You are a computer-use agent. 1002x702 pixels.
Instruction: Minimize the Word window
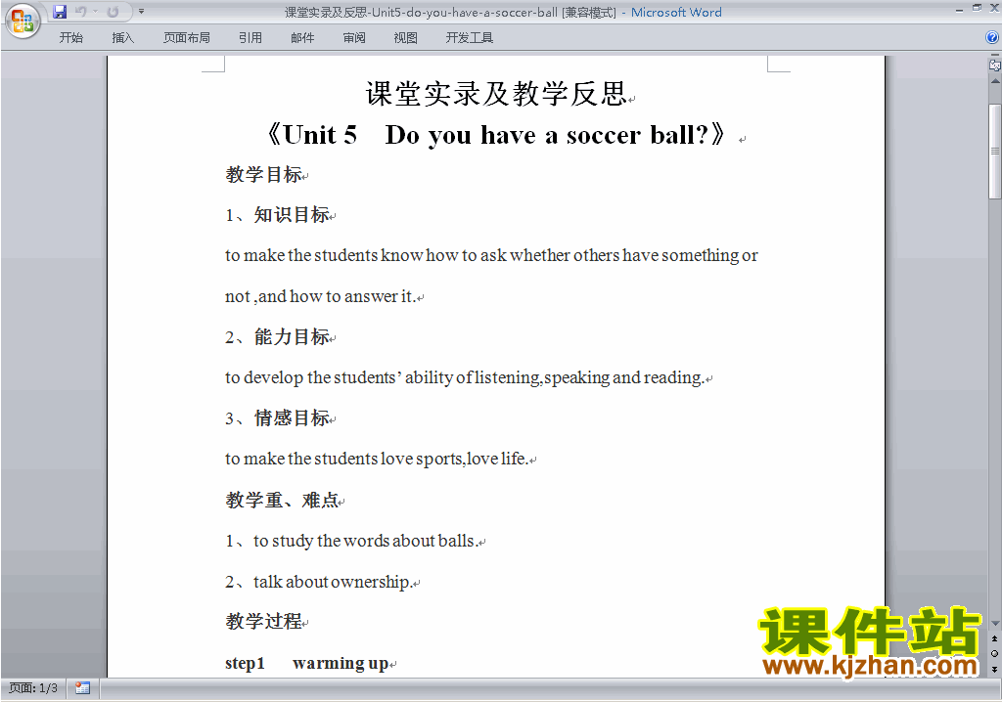[x=959, y=9]
